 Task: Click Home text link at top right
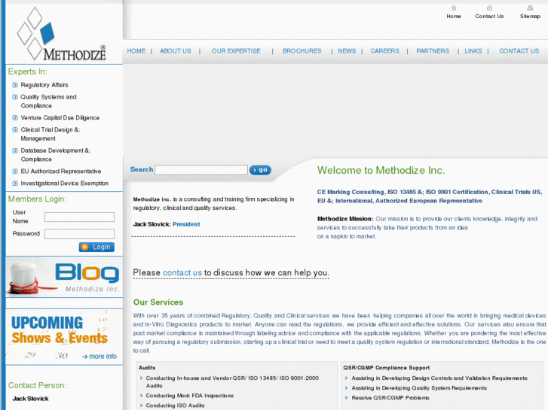click(454, 17)
